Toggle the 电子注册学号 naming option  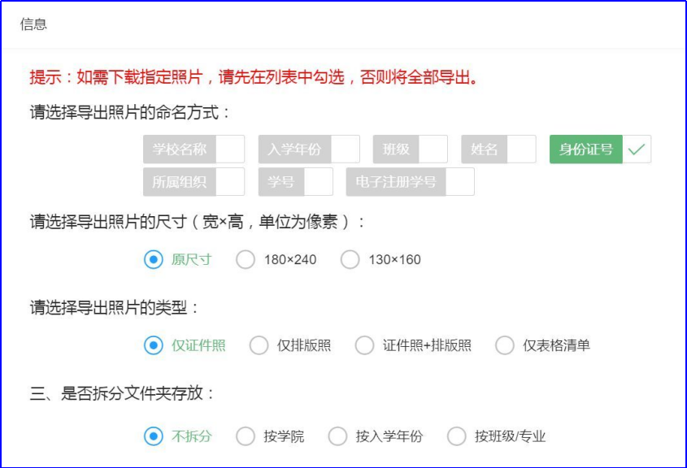(x=410, y=182)
